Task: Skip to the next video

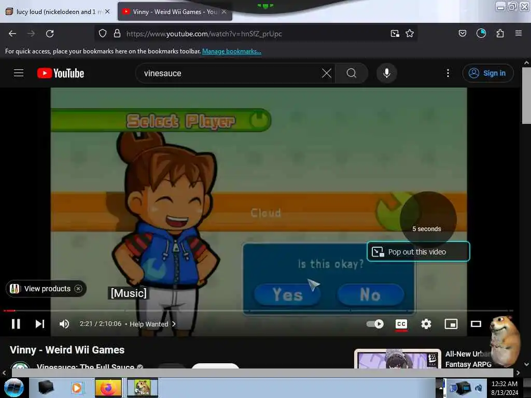Action: [x=40, y=324]
